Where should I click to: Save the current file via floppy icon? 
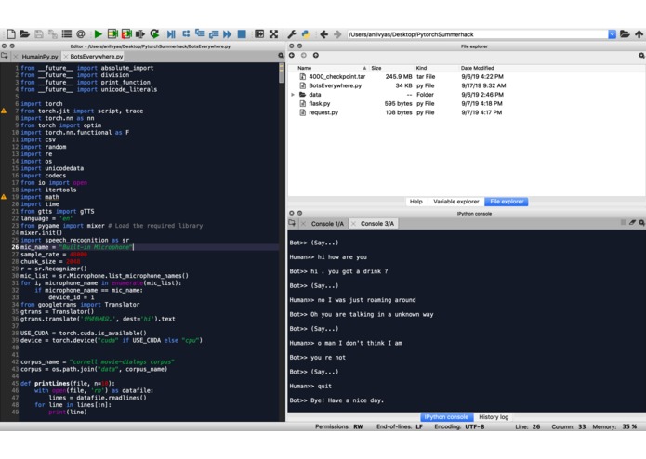(x=39, y=34)
